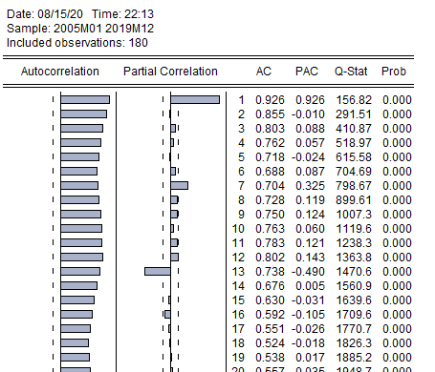Click Q-Stat value 1238.3

pyautogui.click(x=354, y=243)
